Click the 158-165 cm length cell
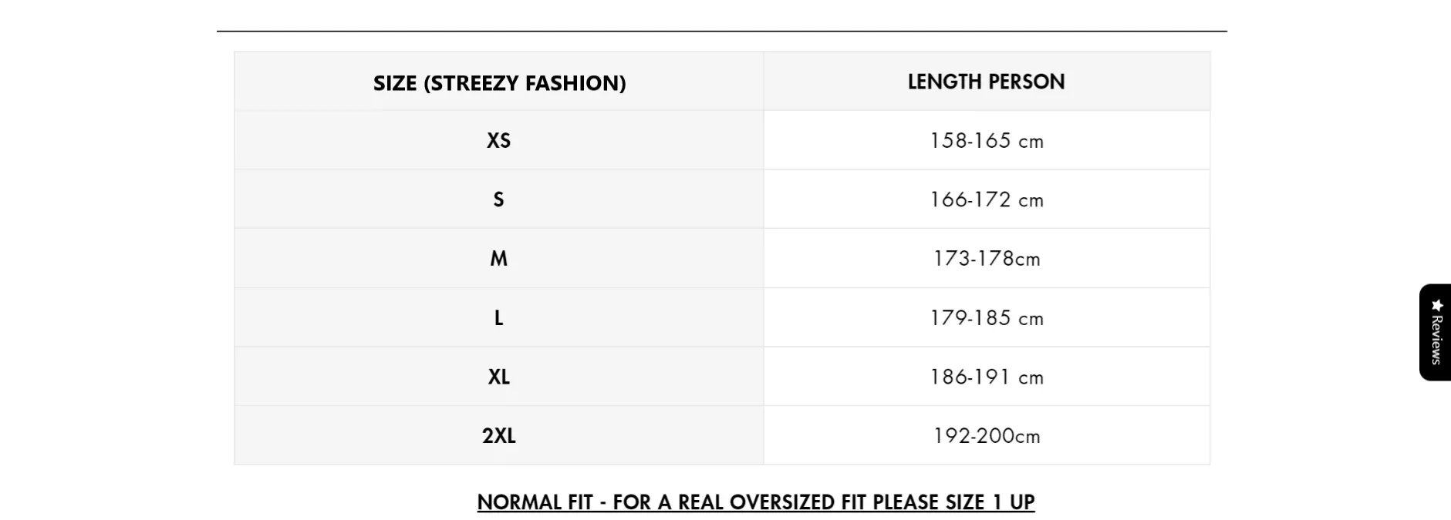Viewport: 1451px width, 520px height. click(x=986, y=141)
